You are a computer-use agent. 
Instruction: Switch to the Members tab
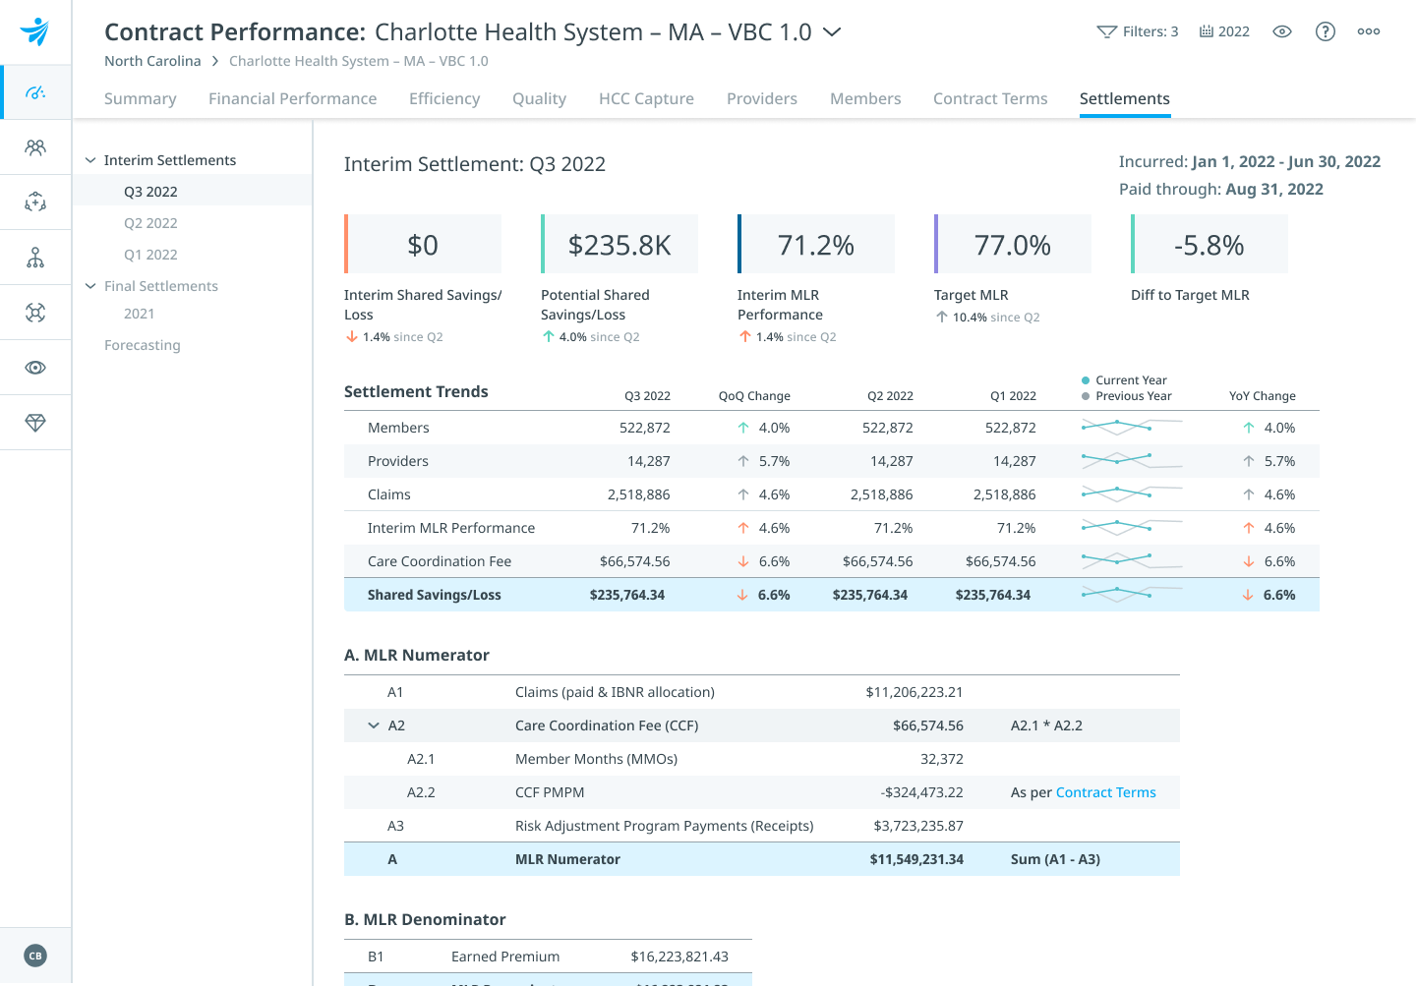pos(865,98)
